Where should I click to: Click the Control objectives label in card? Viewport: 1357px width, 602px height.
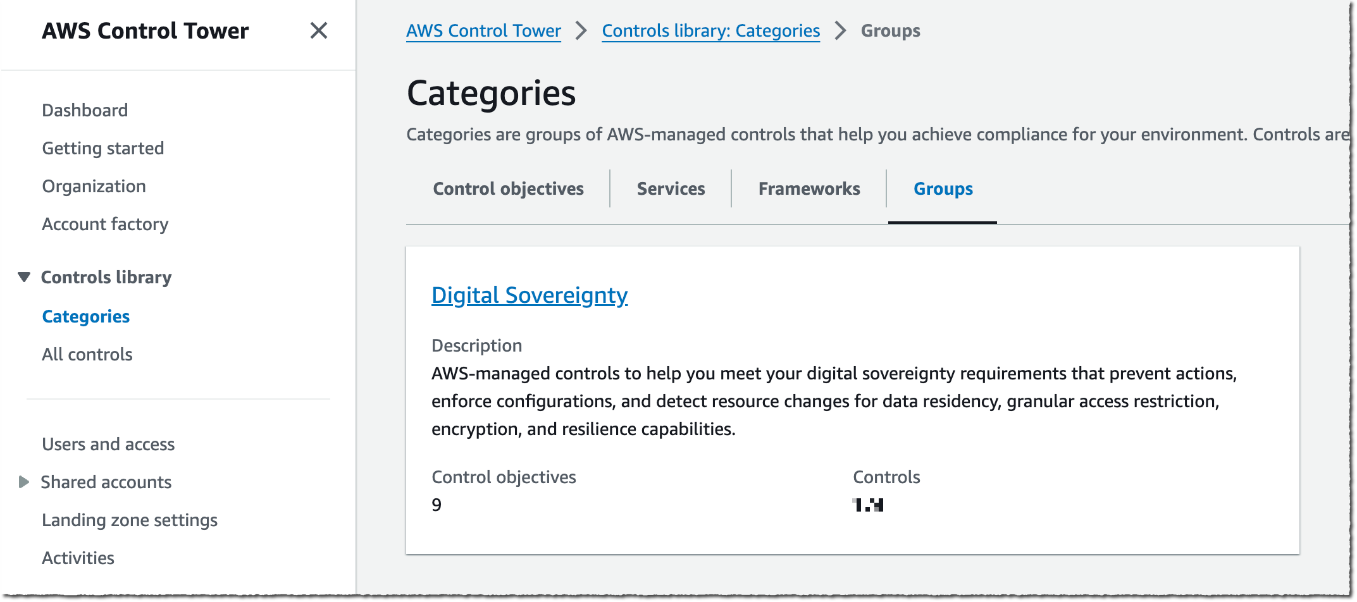[504, 477]
